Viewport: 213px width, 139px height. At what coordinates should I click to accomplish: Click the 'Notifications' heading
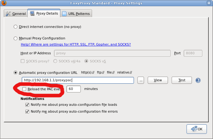click(x=32, y=99)
